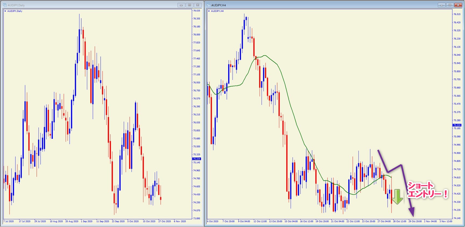The width and height of the screenshot is (465, 227).
Task: Close the AUDJPY,Daily chart window
Action: 198,5
